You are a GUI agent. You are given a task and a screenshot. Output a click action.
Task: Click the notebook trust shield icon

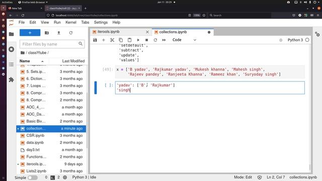click(x=260, y=177)
